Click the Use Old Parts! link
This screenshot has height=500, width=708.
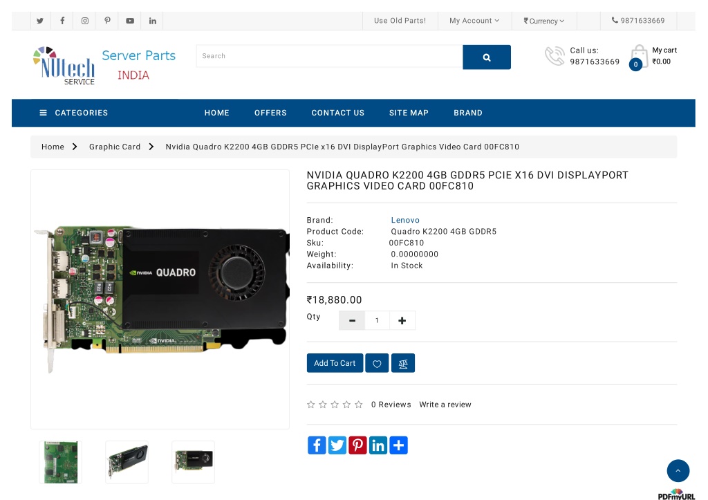pos(400,21)
